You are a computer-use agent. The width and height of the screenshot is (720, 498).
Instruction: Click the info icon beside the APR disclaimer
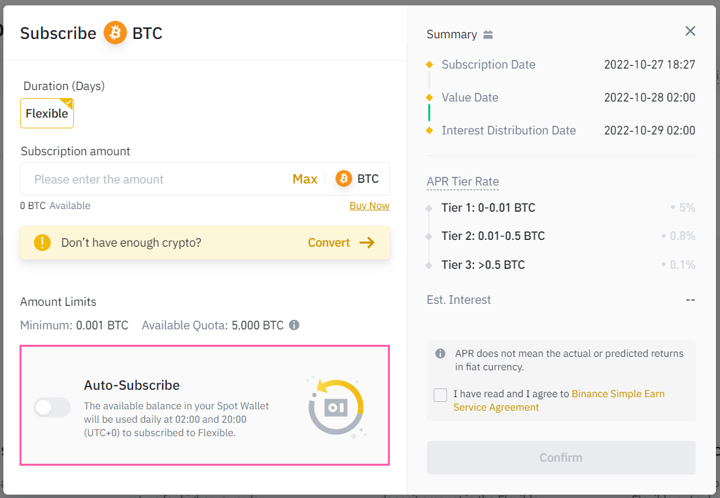point(440,353)
